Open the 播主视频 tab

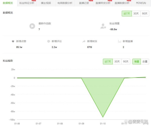coord(46,3)
